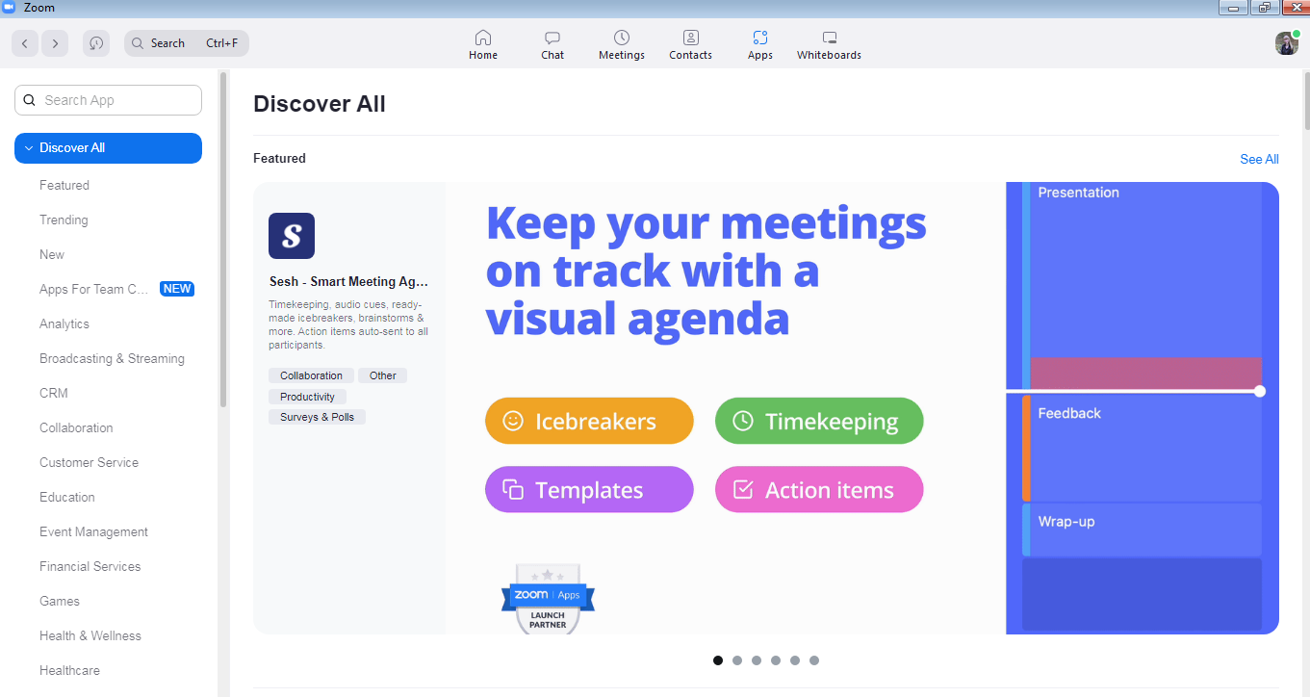Select the Healthcare category
The width and height of the screenshot is (1310, 698).
tap(69, 670)
